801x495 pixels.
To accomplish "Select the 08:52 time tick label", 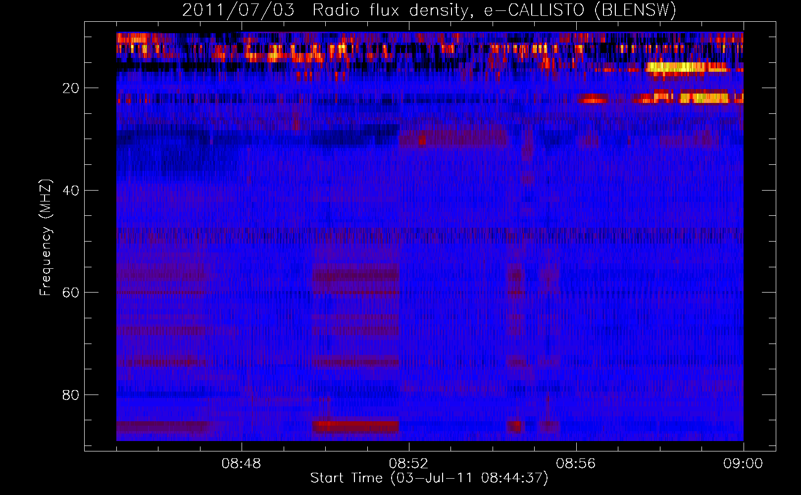I will coord(408,464).
